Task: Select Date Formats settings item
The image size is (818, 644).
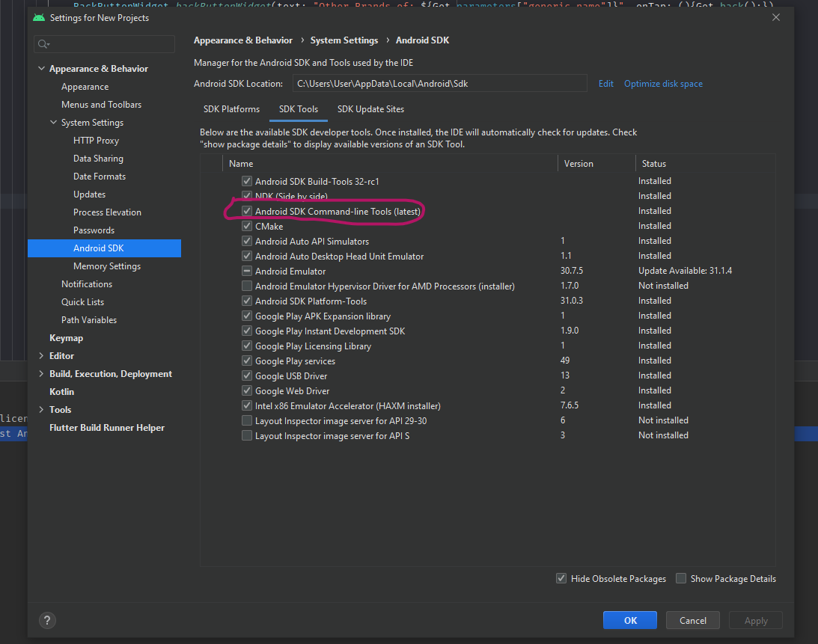Action: [x=99, y=177]
